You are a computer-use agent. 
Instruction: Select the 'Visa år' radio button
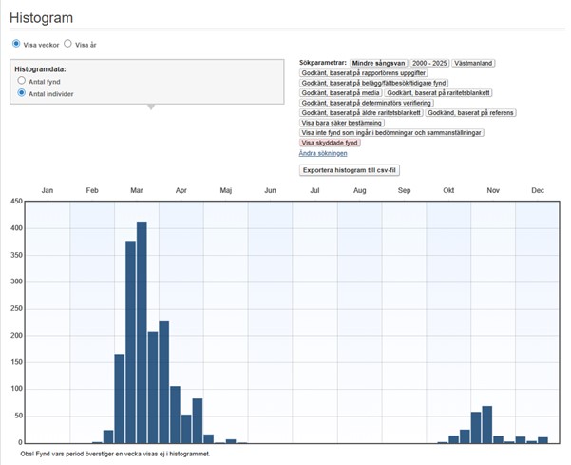[68, 44]
